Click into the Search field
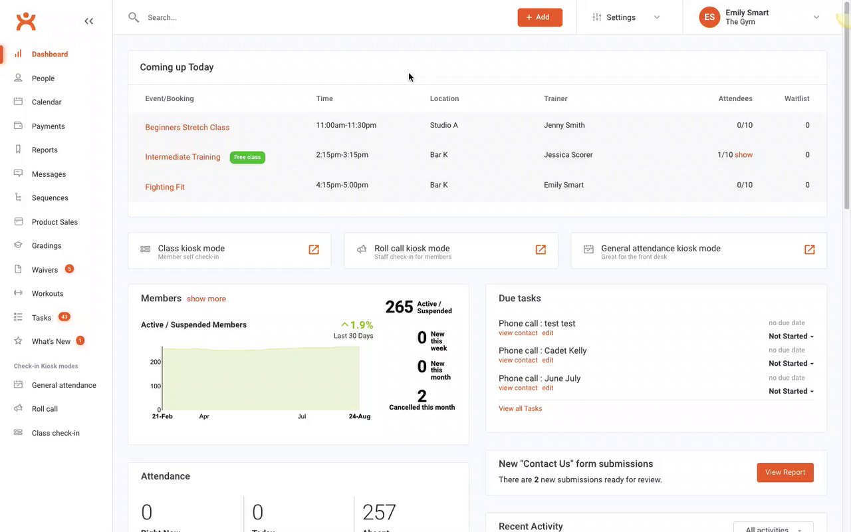This screenshot has height=532, width=851. (326, 17)
